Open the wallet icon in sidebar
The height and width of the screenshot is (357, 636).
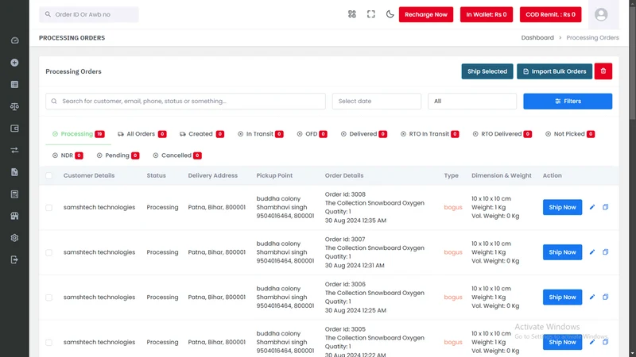14,129
